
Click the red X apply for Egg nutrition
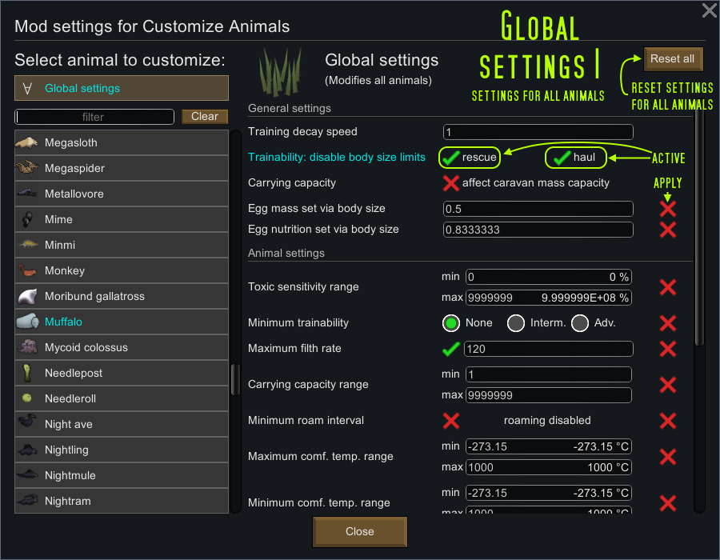coord(668,230)
